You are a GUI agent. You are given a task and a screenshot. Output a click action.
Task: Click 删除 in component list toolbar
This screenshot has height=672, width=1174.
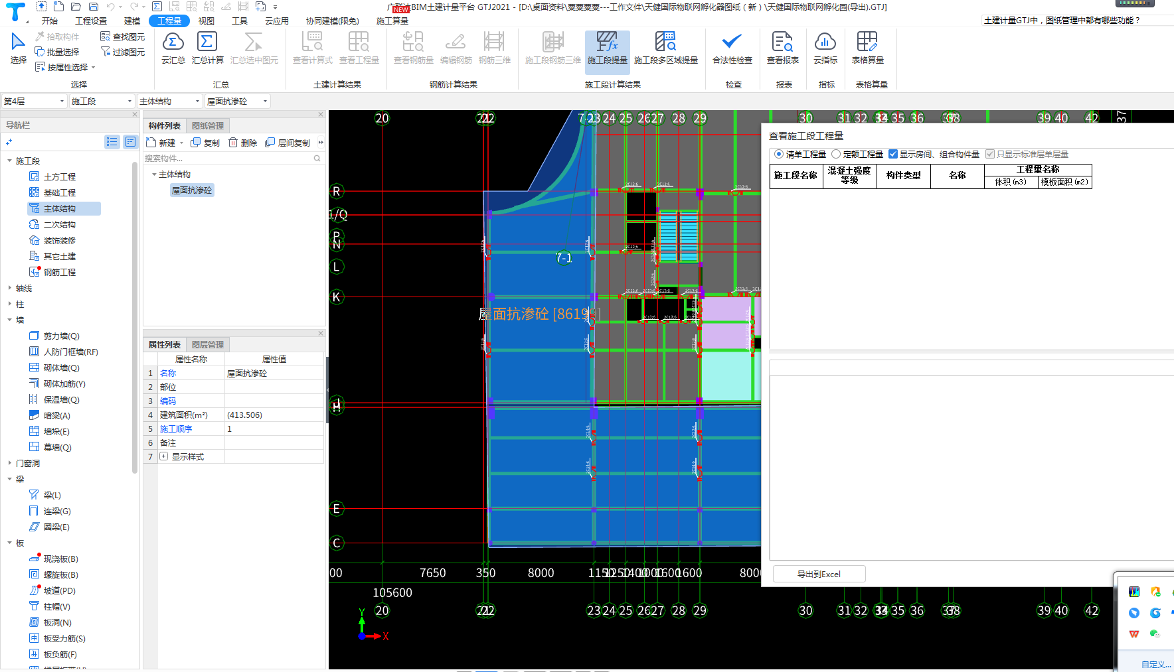click(x=242, y=143)
